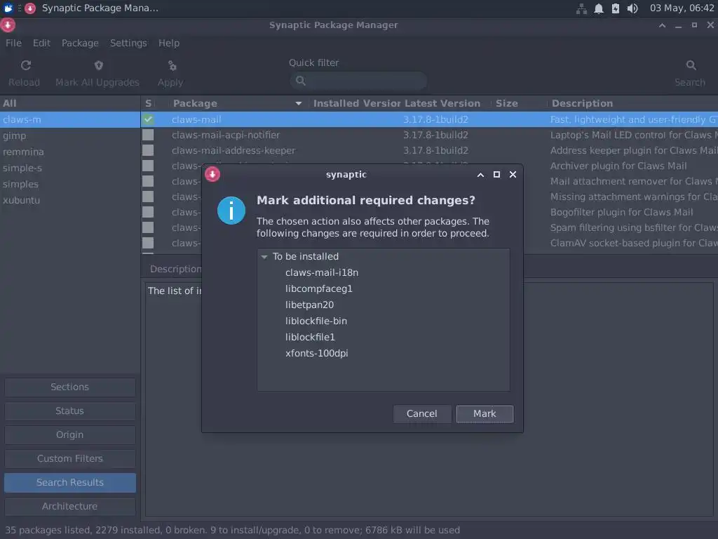Open the Settings menu
This screenshot has width=718, height=539.
[128, 43]
